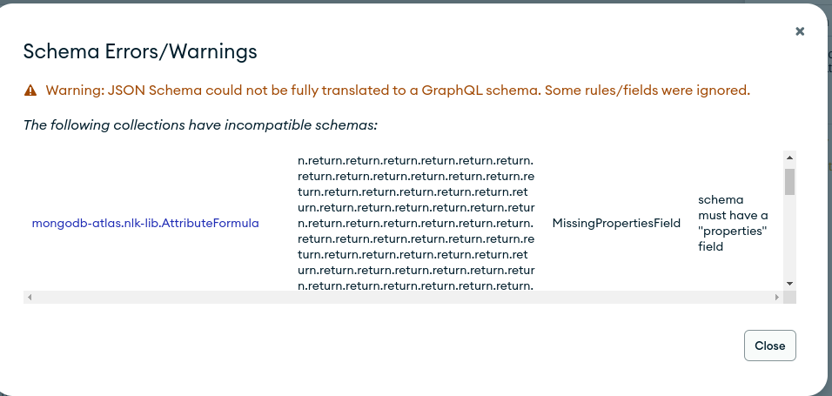Click the horizontal scrollbar right arrow
This screenshot has width=832, height=396.
coord(777,298)
